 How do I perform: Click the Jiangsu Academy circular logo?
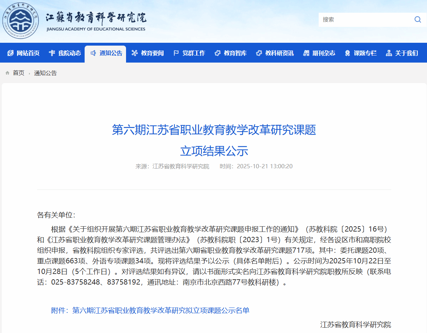21,21
